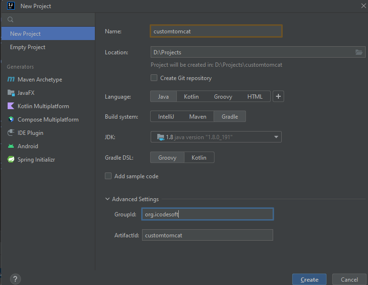
Task: Select the IDE Plugin generator icon
Action: click(x=11, y=133)
